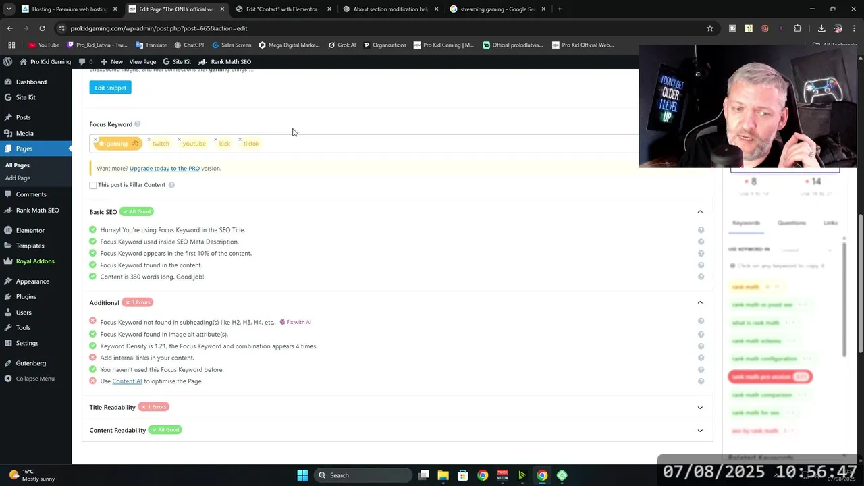Viewport: 864px width, 486px height.
Task: Expand the Content Readability section
Action: point(700,431)
